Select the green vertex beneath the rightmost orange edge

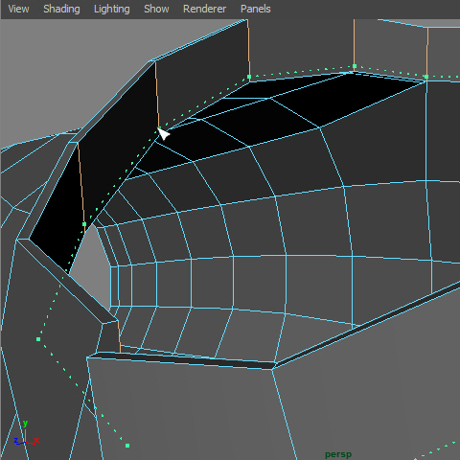point(426,77)
